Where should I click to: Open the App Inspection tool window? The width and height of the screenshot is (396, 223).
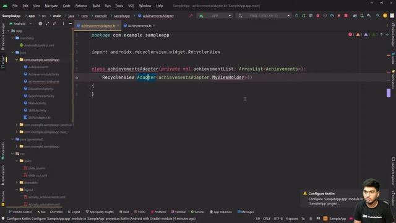(x=221, y=212)
